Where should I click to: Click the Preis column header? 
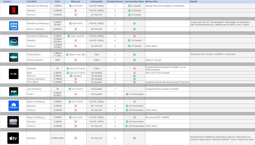point(57,1)
